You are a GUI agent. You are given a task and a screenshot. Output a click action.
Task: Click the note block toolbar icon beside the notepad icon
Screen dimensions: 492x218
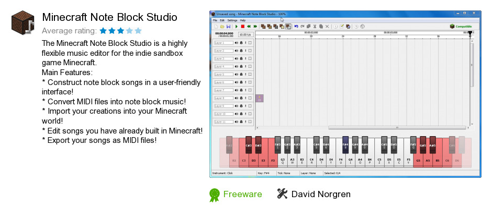(348, 27)
